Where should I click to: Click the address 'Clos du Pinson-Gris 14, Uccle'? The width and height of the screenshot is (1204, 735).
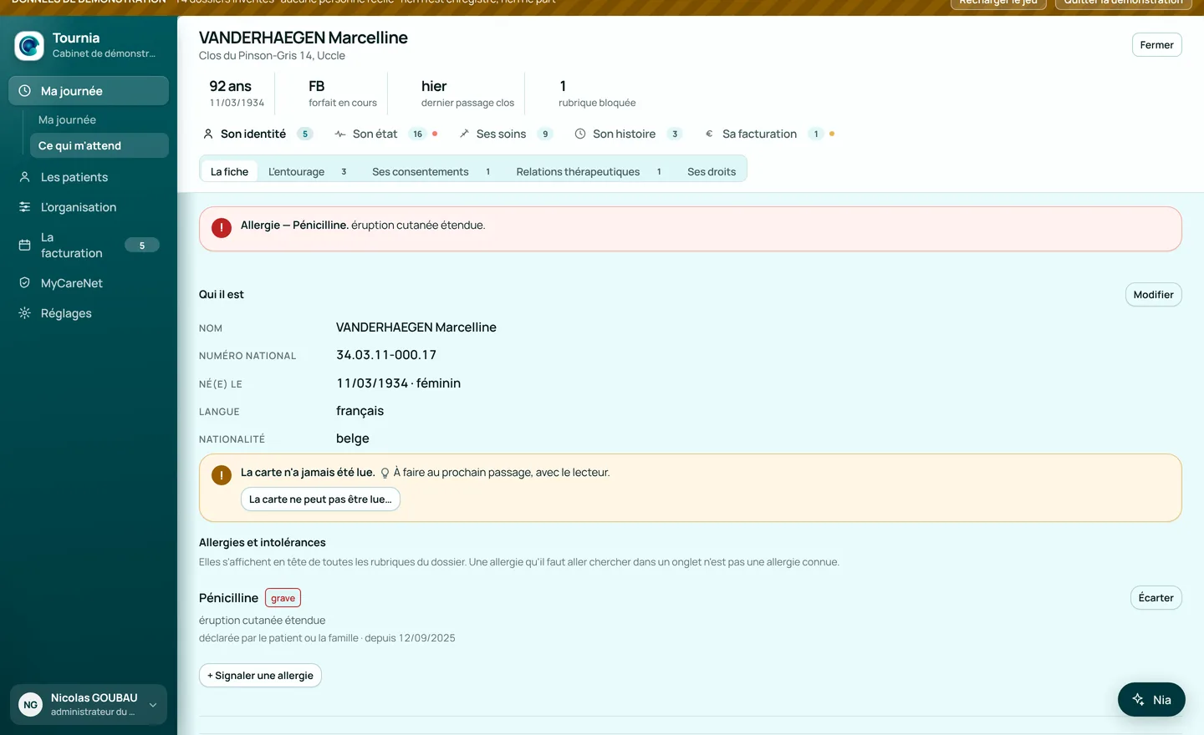click(272, 56)
